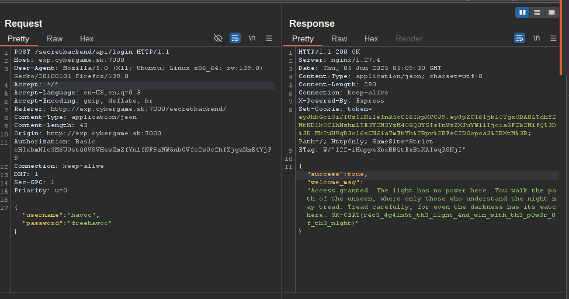Switch to Raw tab in Request
This screenshot has height=299, width=569.
(55, 38)
